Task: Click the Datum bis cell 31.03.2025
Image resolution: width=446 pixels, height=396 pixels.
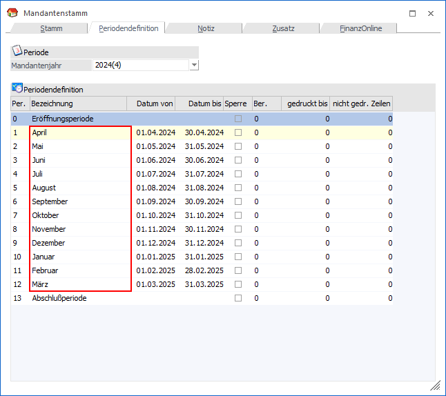Action: [204, 284]
